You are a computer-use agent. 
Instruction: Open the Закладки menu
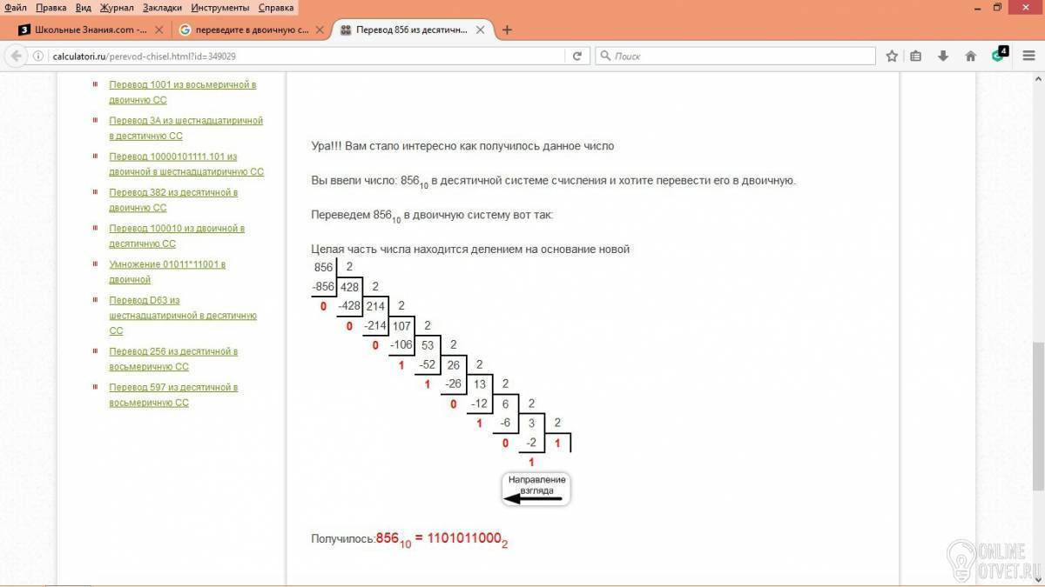pos(163,8)
